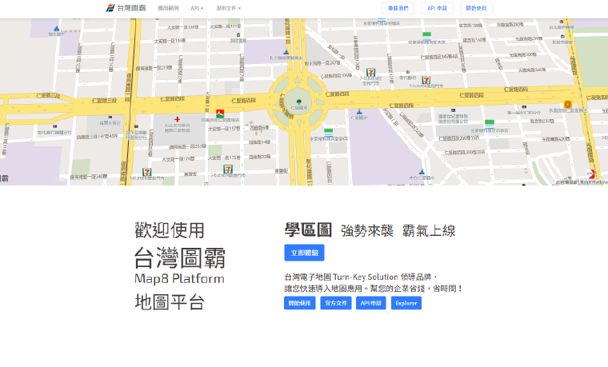Click the FamilyMart icon near 國泰世紀產物保險
Image resolution: width=608 pixels, height=367 pixels.
click(490, 124)
